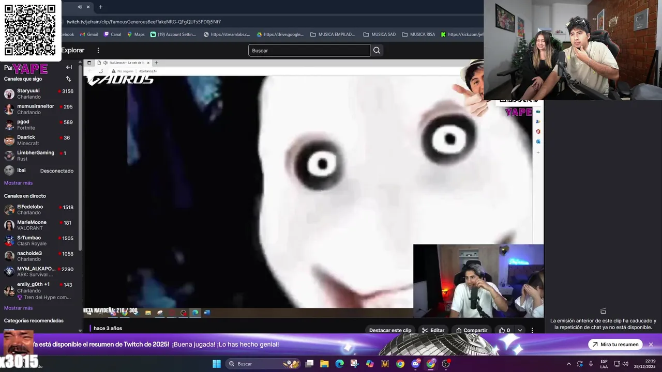This screenshot has height=372, width=662.
Task: Open the kick.com bookmark
Action: click(462, 35)
